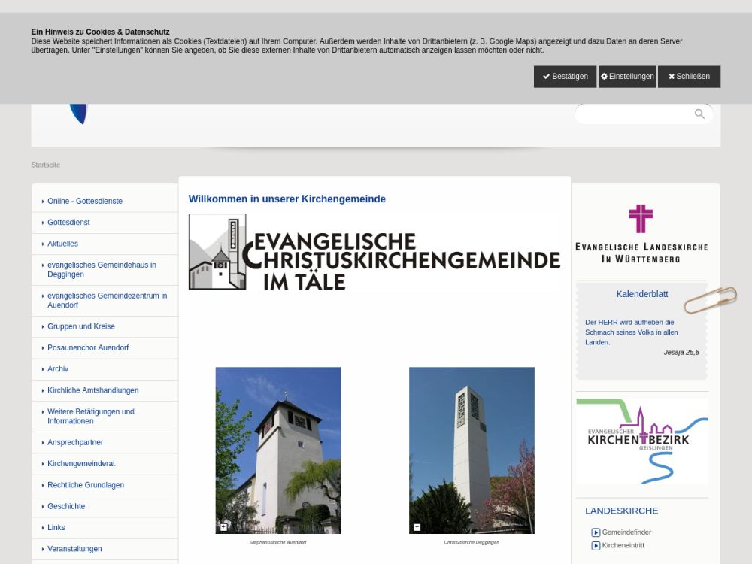Go to the Aktuelles menu page
The width and height of the screenshot is (752, 564).
(62, 244)
